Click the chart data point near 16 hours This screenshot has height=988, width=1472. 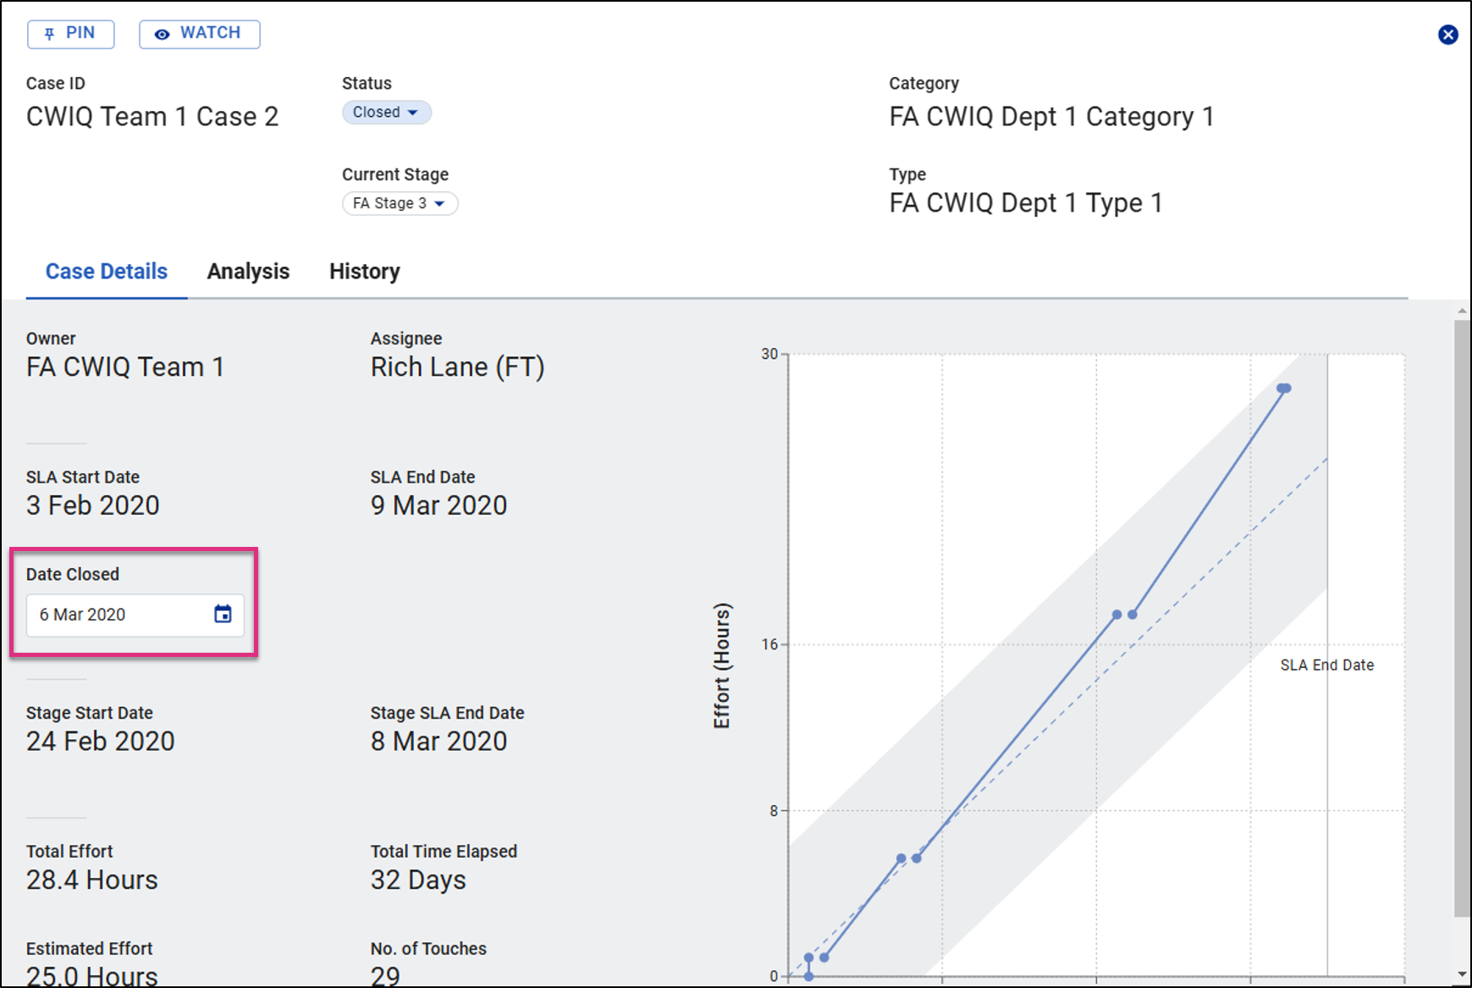pos(1117,615)
